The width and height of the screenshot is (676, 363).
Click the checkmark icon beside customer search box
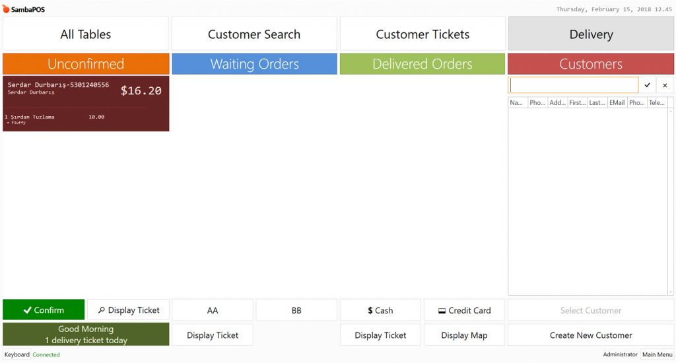pos(648,85)
